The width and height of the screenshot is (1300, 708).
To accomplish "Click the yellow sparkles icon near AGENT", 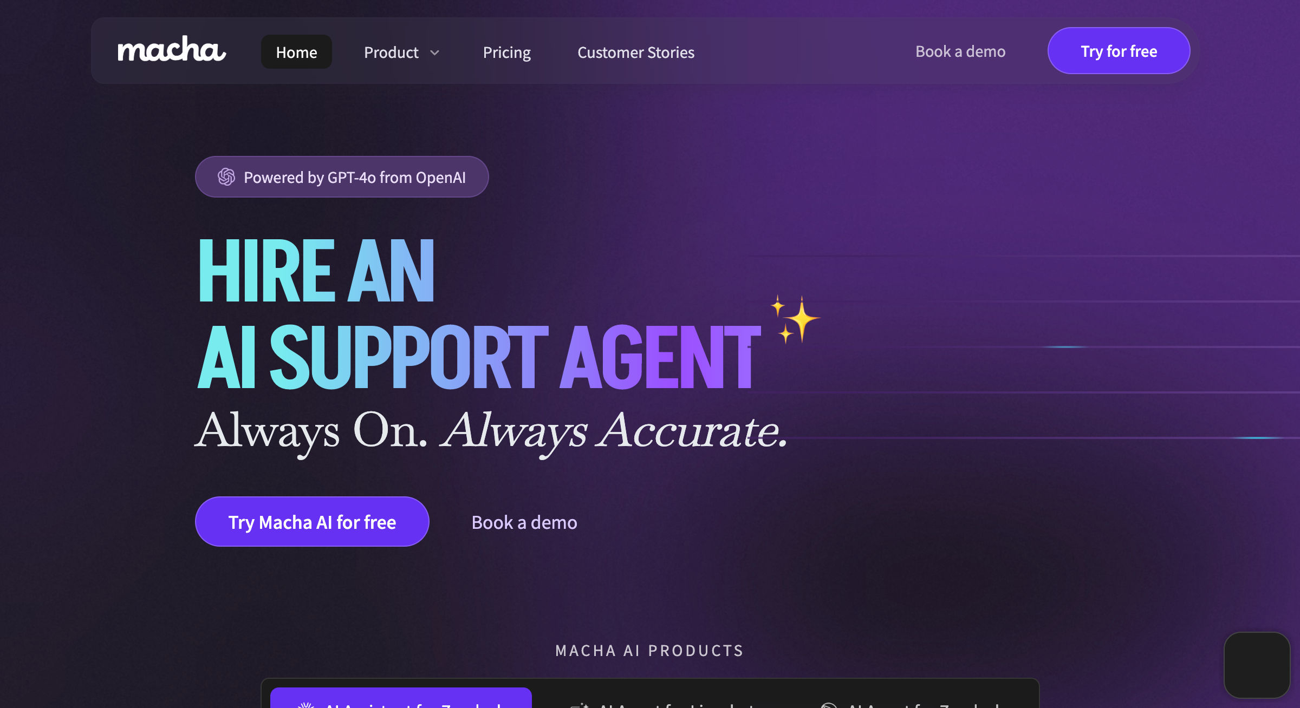I will pyautogui.click(x=795, y=319).
